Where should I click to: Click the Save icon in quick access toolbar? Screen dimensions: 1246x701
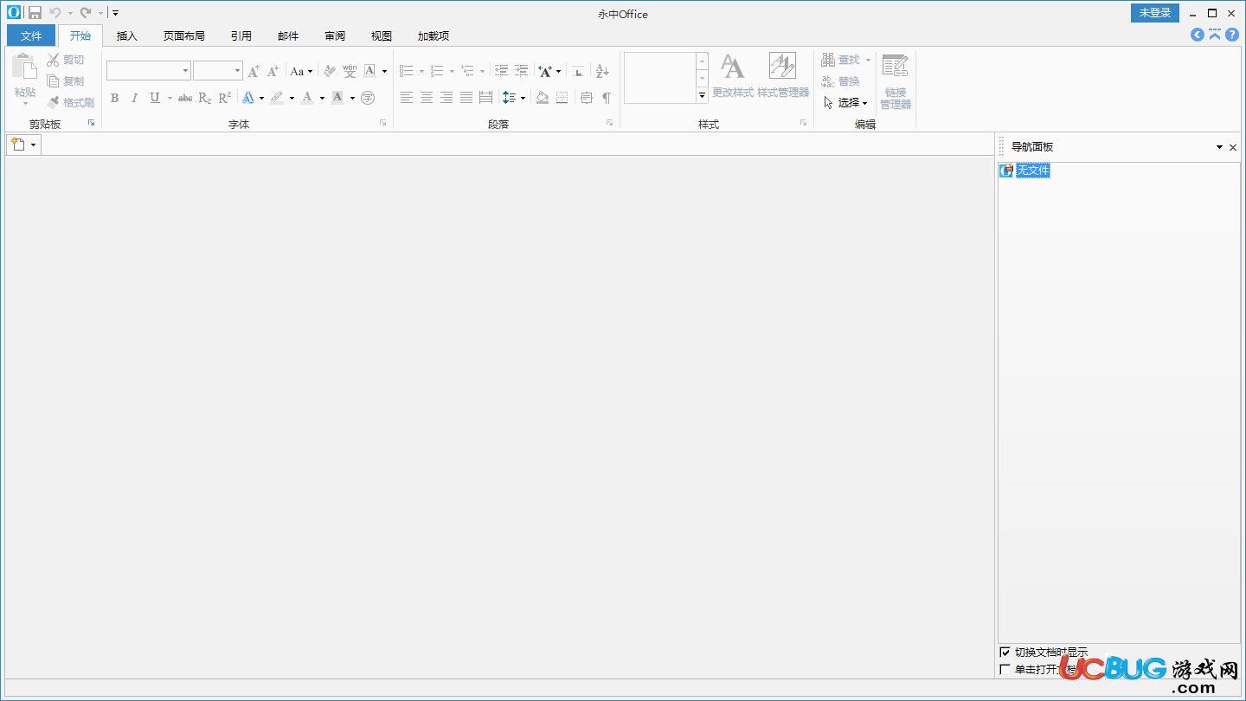click(35, 13)
